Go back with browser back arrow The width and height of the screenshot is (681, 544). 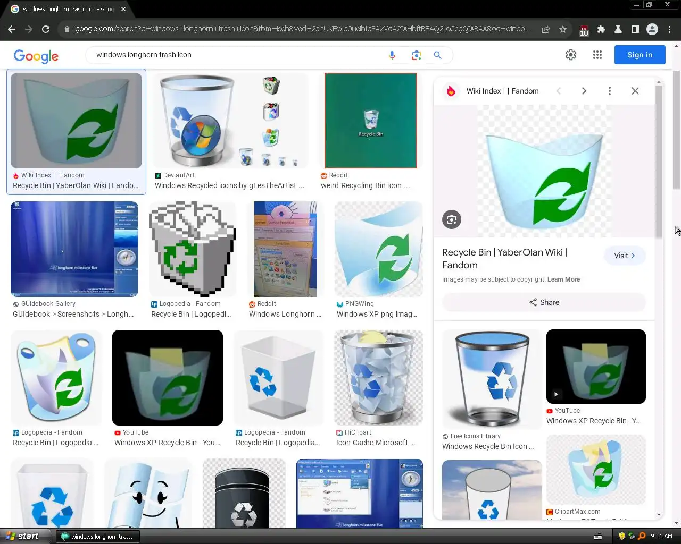pyautogui.click(x=12, y=29)
